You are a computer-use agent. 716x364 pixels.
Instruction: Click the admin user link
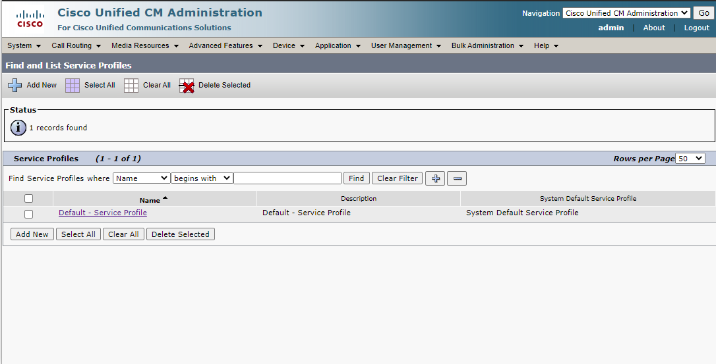click(611, 28)
